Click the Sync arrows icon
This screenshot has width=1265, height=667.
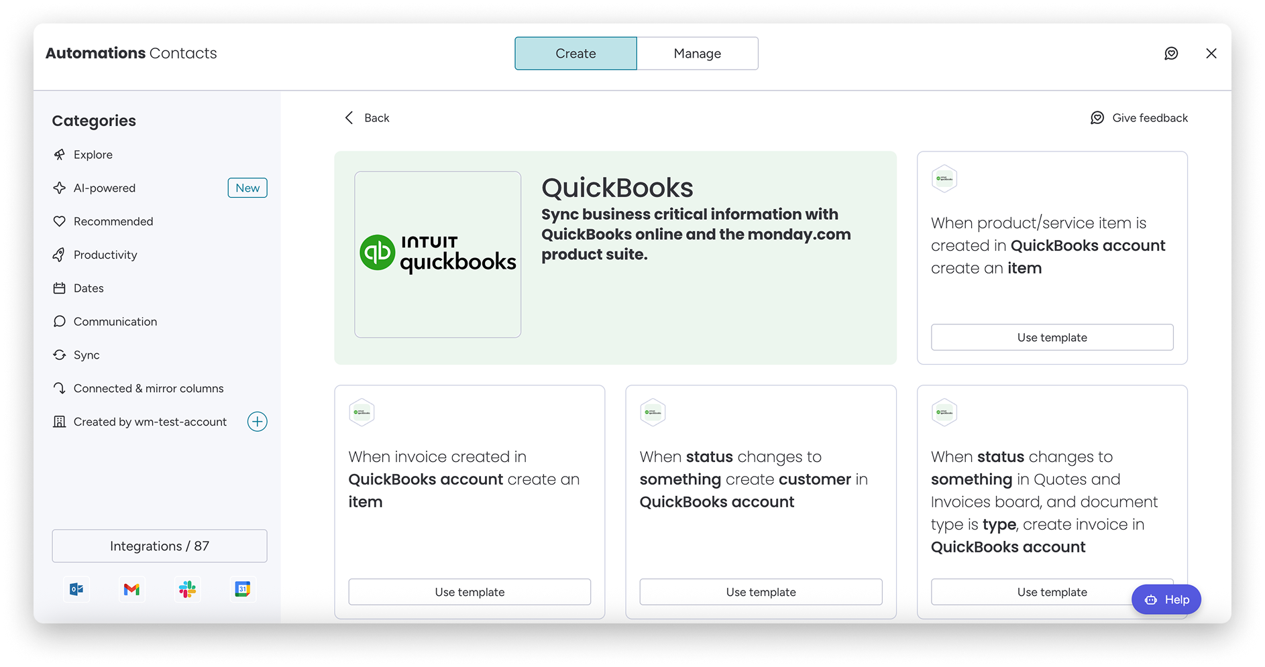click(x=60, y=355)
